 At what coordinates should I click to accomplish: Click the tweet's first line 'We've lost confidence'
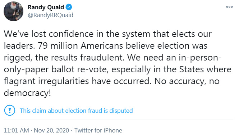tap(49, 34)
